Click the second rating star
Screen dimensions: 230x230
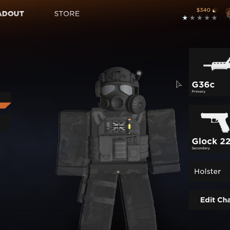[192, 18]
